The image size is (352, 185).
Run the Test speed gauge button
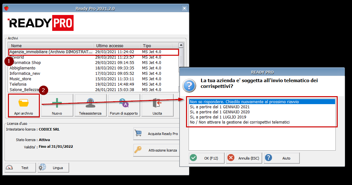[x=20, y=168]
